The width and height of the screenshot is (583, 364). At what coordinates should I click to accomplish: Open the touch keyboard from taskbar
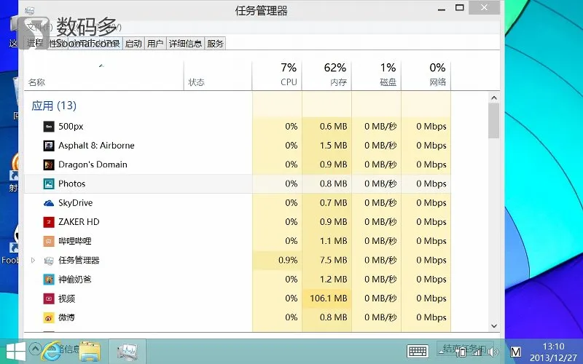click(418, 351)
